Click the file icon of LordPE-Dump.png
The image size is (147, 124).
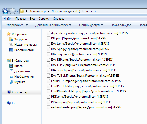[x=48, y=81]
